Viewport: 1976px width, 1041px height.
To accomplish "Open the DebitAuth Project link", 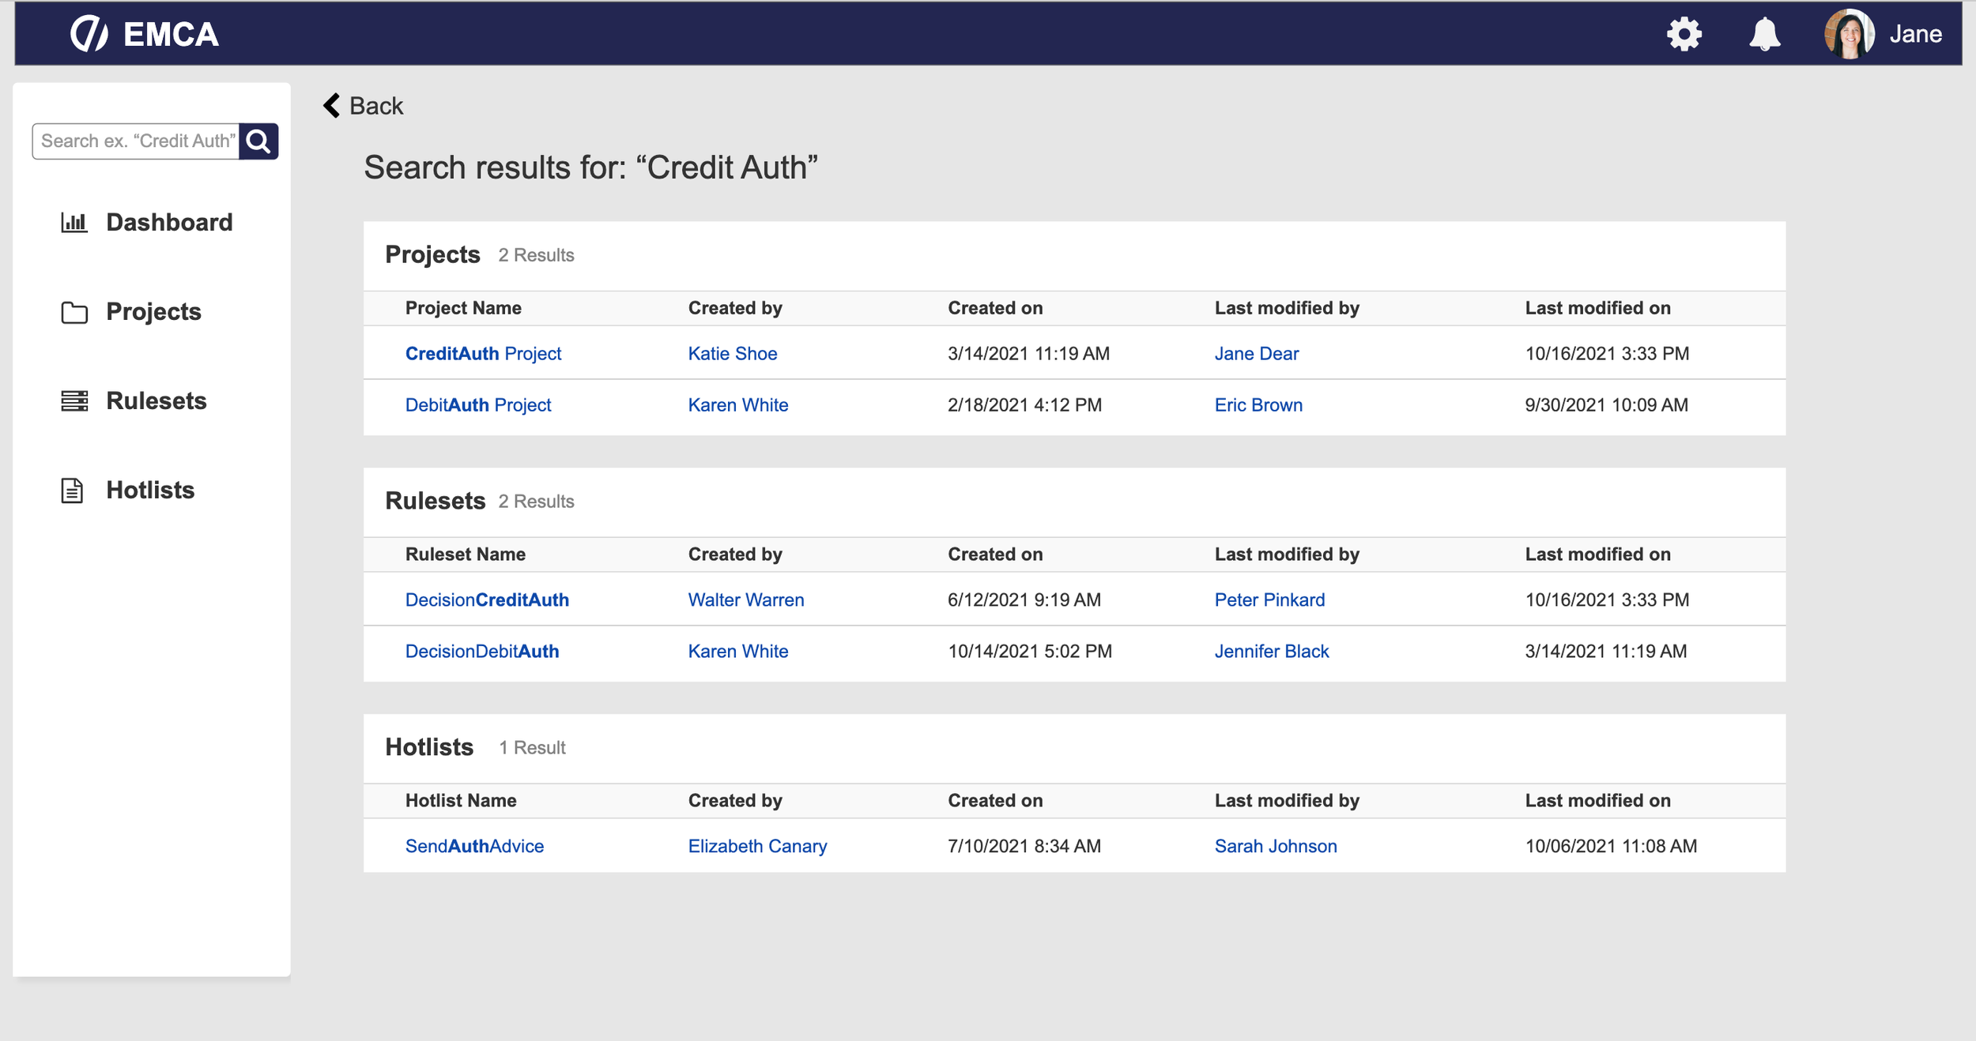I will pos(477,405).
